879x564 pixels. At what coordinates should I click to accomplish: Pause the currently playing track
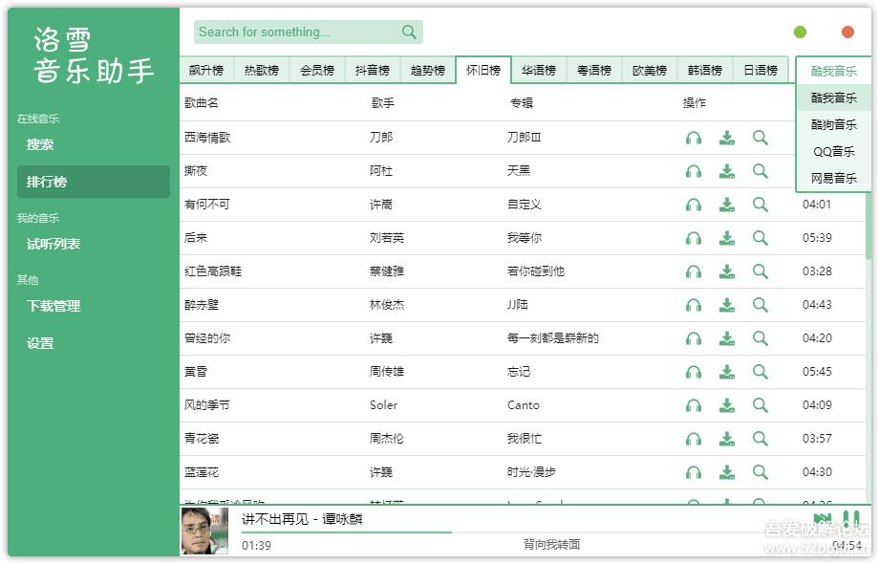click(x=850, y=519)
